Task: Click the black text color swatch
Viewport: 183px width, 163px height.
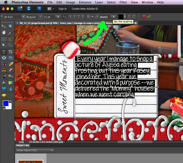Action: click(121, 17)
